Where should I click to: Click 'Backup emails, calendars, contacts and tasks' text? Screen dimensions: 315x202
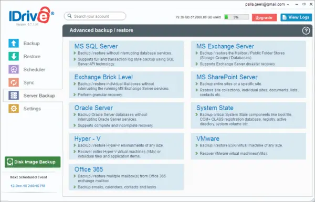pos(117,187)
